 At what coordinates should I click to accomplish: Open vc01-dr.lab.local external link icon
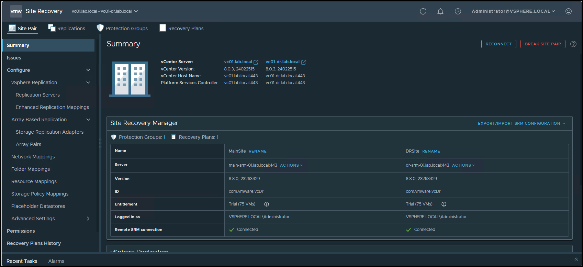coord(304,62)
